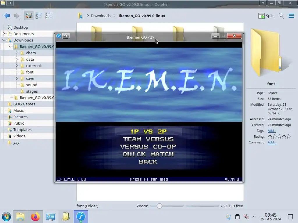Click the muted volume tray icon
298x223 pixels.
coord(246,217)
